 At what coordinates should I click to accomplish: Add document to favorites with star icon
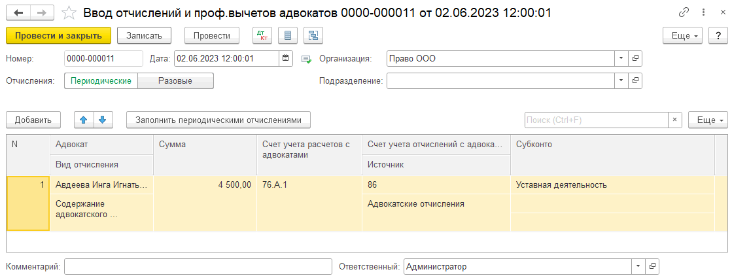(x=69, y=12)
